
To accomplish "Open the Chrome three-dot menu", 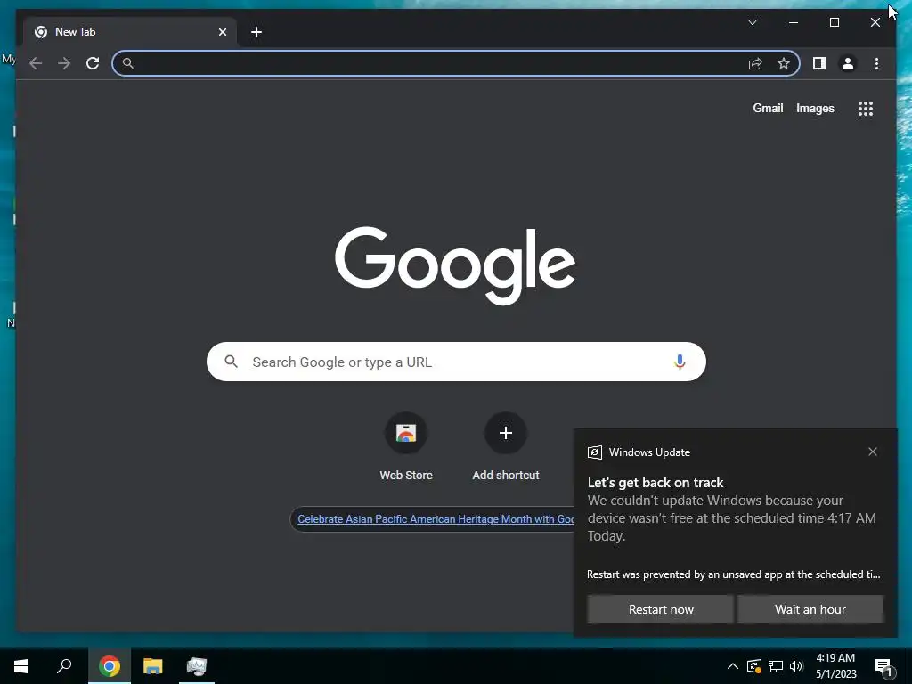I will click(876, 63).
